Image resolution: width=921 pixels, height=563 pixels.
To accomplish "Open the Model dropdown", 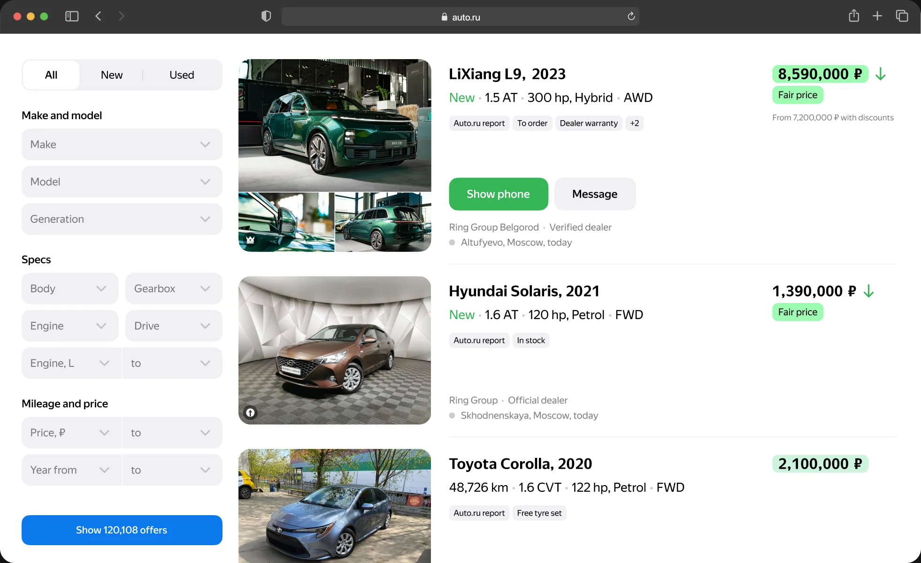I will (x=122, y=182).
